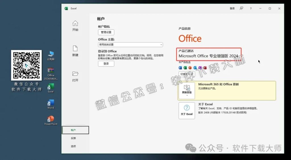Open the 更新选项 dropdown button
The height and width of the screenshot is (160, 291).
(187, 91)
